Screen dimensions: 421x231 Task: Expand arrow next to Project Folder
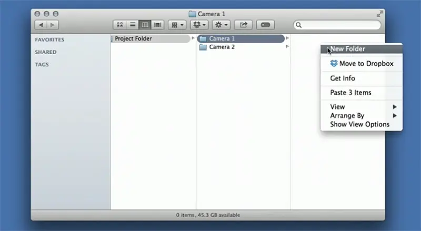tap(193, 38)
